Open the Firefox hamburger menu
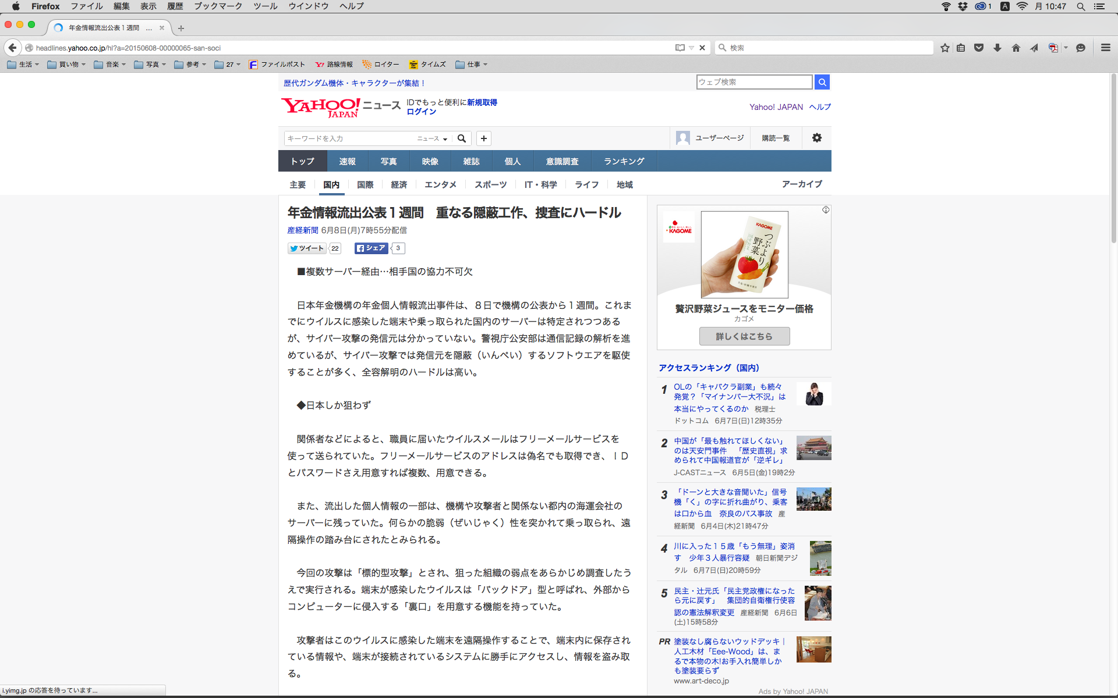Screen dimensions: 1118x698 (x=1105, y=48)
